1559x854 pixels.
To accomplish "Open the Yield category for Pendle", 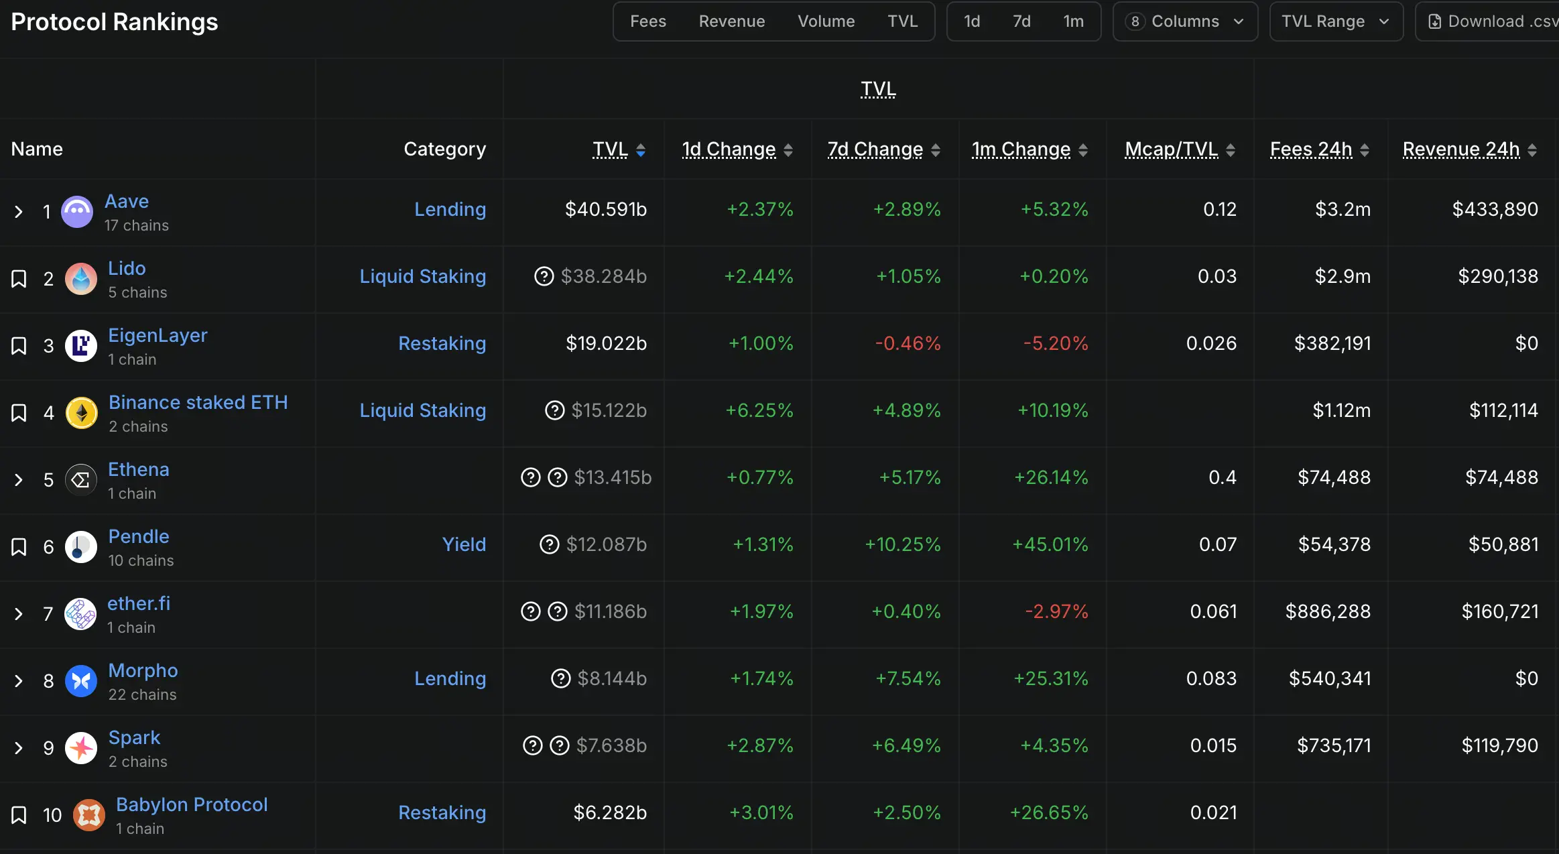I will tap(464, 544).
